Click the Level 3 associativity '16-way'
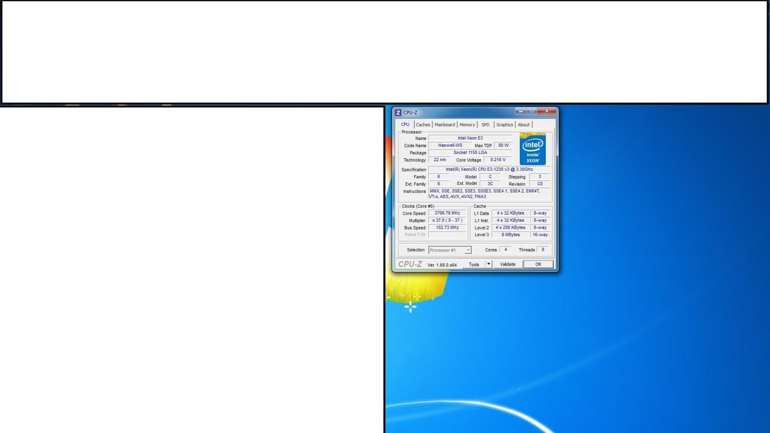 coord(540,235)
